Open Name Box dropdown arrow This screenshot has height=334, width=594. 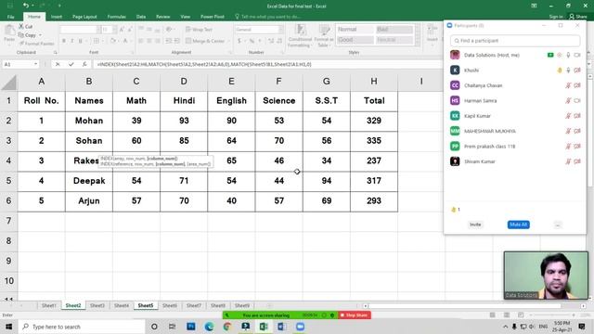[35, 64]
